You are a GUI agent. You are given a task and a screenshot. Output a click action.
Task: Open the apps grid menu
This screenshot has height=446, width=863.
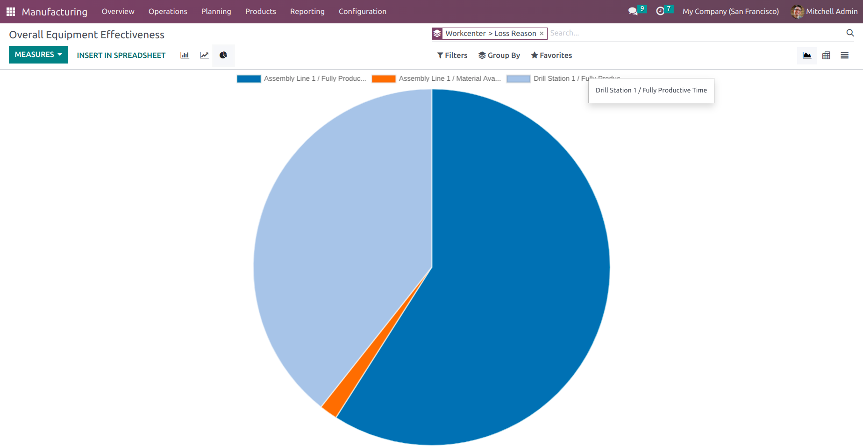tap(10, 11)
